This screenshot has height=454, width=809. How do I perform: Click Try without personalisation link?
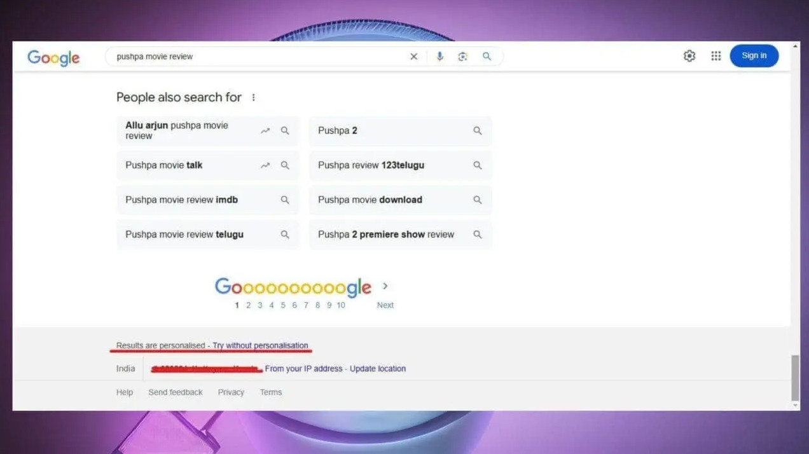(x=260, y=346)
